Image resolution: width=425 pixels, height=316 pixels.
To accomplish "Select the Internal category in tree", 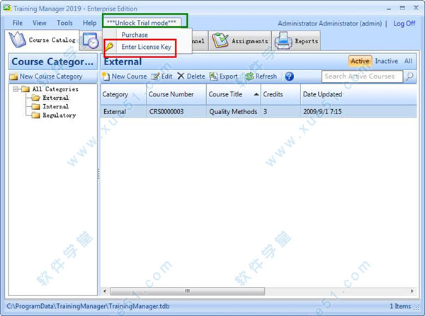I will [x=55, y=106].
